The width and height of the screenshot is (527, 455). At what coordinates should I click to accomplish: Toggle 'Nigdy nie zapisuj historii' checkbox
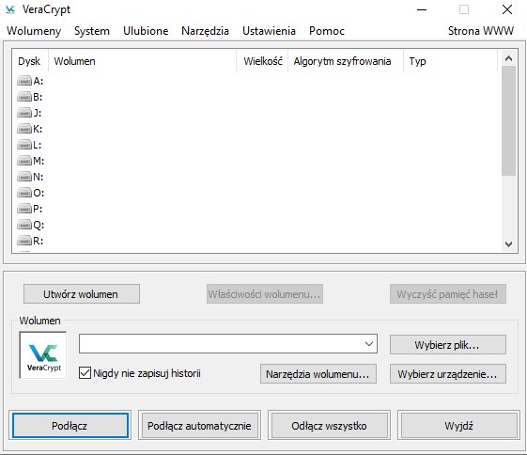85,373
